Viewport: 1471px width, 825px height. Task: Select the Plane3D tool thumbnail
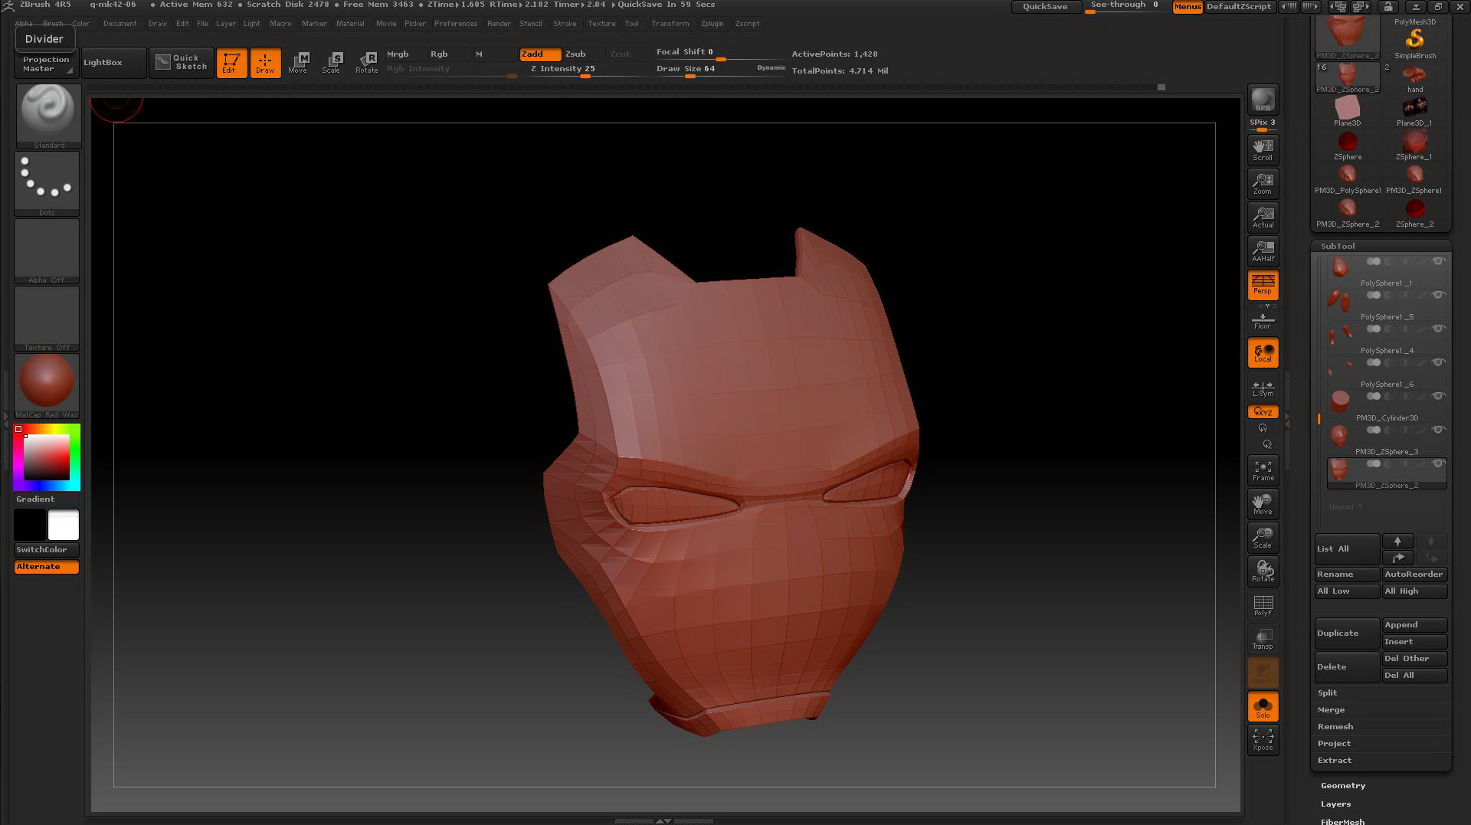[1347, 112]
